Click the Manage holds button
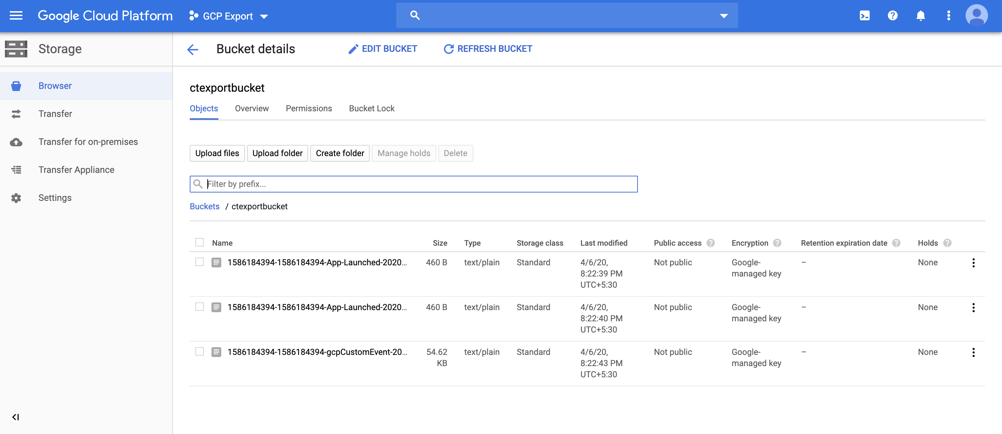 point(404,153)
